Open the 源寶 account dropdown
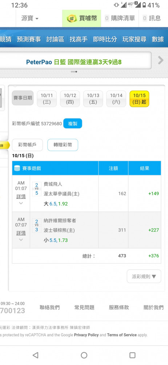This screenshot has width=168, height=365. point(30,18)
